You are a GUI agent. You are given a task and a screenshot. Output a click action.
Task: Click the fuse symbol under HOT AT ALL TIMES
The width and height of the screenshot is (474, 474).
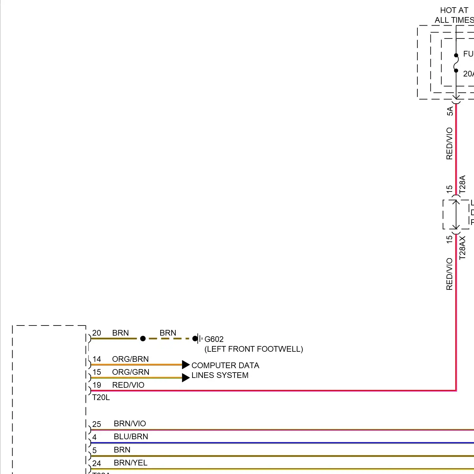[x=456, y=63]
